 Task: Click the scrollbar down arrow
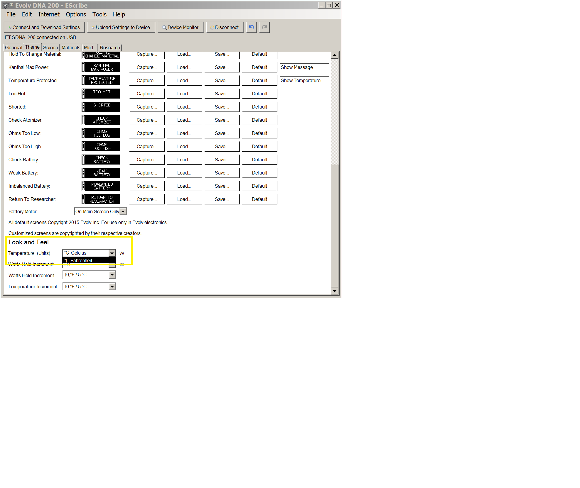click(x=335, y=291)
